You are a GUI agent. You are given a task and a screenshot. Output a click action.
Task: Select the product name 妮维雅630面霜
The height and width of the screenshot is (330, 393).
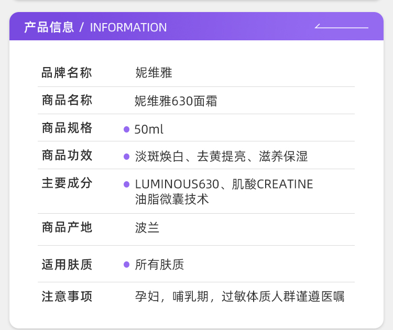(x=176, y=101)
